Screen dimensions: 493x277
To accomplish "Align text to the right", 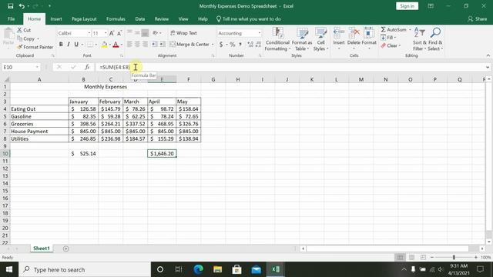I will click(x=145, y=45).
